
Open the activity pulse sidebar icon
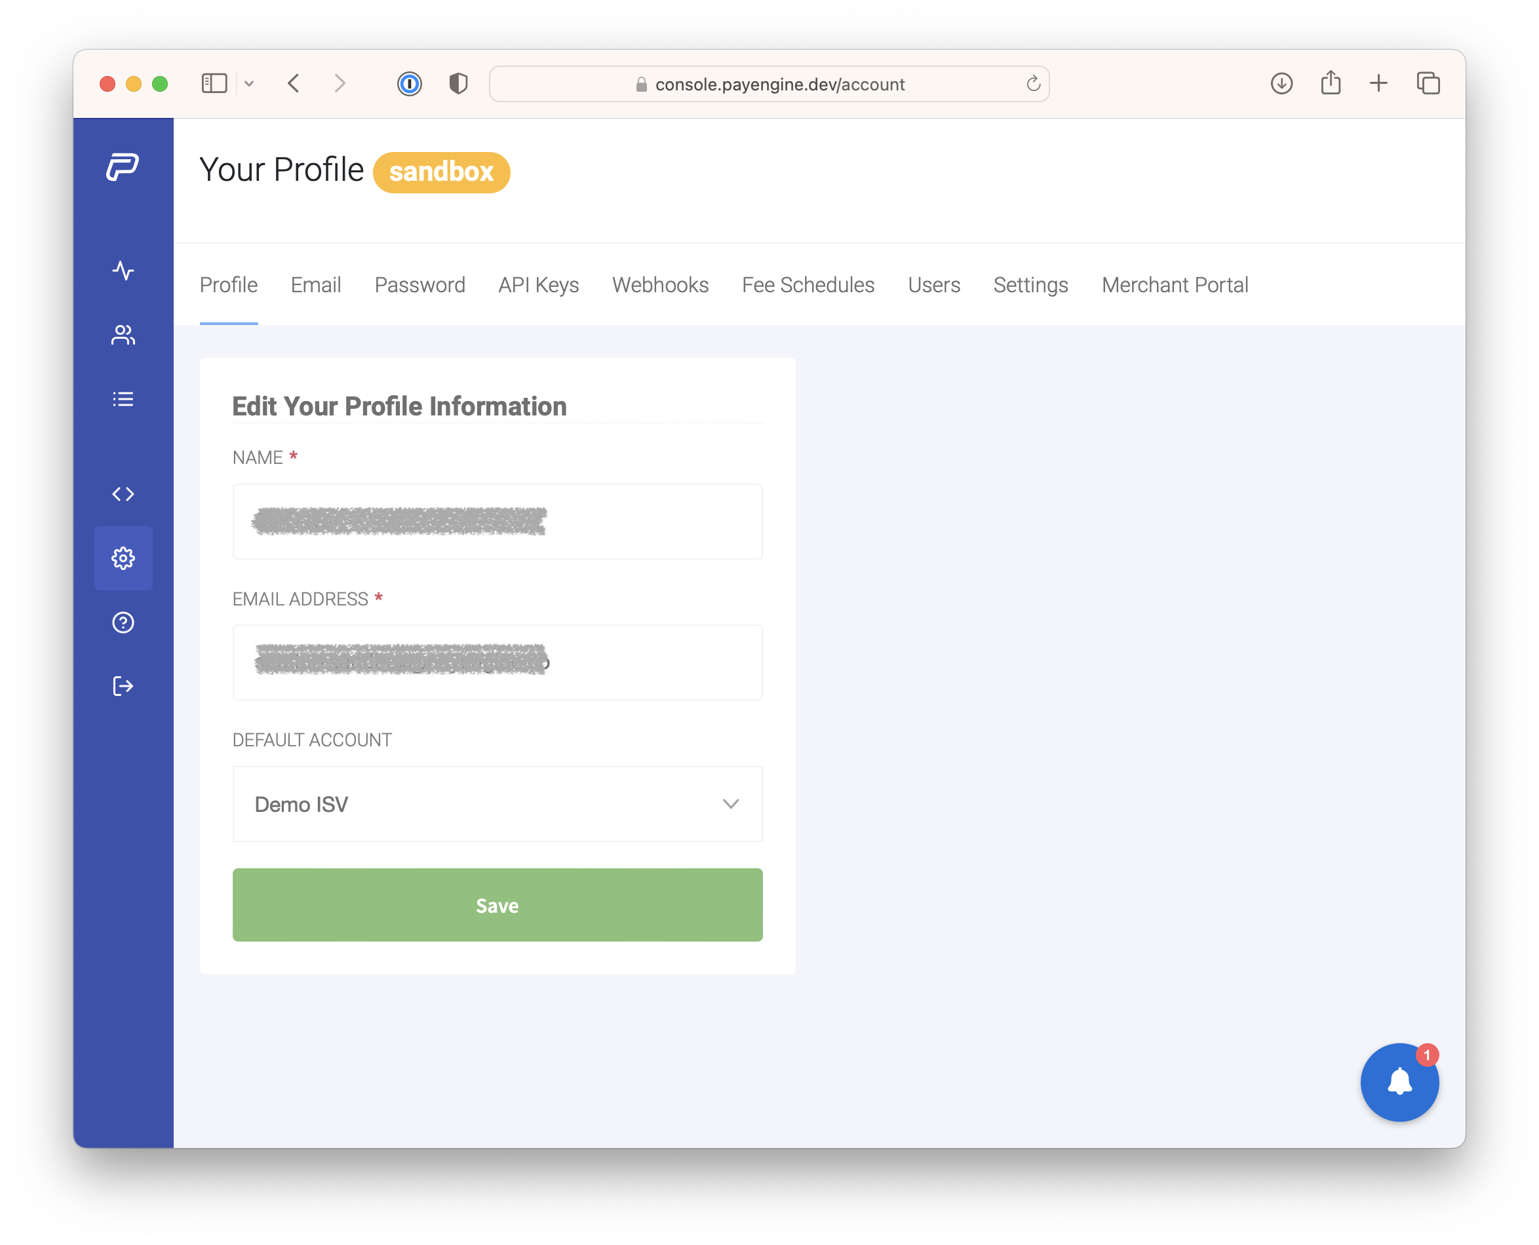[x=123, y=271]
